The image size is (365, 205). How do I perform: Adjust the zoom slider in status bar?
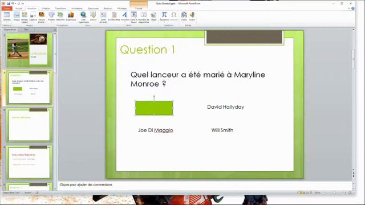tap(334, 192)
